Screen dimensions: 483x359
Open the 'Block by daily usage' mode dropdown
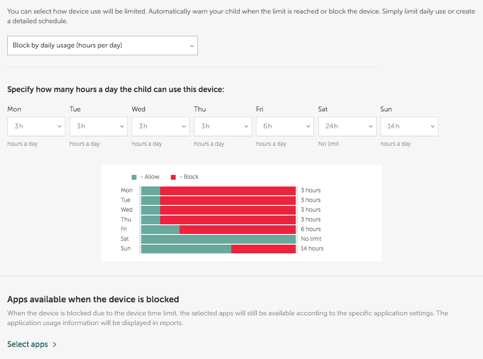(102, 46)
